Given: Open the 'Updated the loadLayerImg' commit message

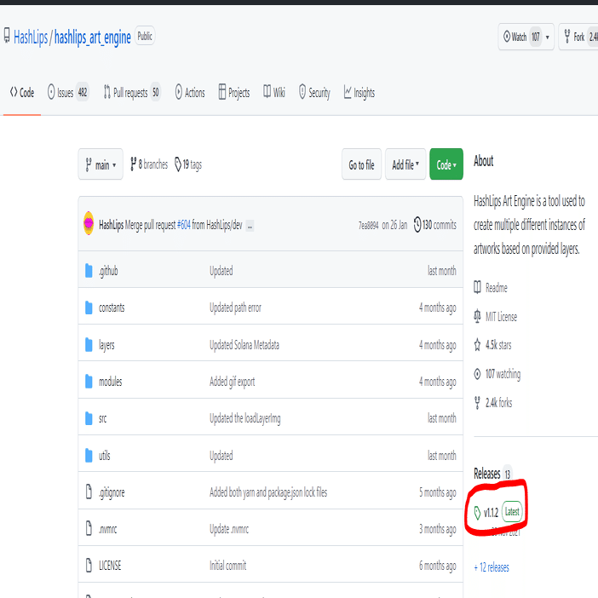Looking at the screenshot, I should coord(244,418).
